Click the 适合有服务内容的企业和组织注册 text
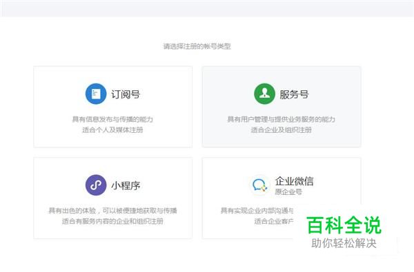This screenshot has width=414, height=272. pyautogui.click(x=112, y=221)
